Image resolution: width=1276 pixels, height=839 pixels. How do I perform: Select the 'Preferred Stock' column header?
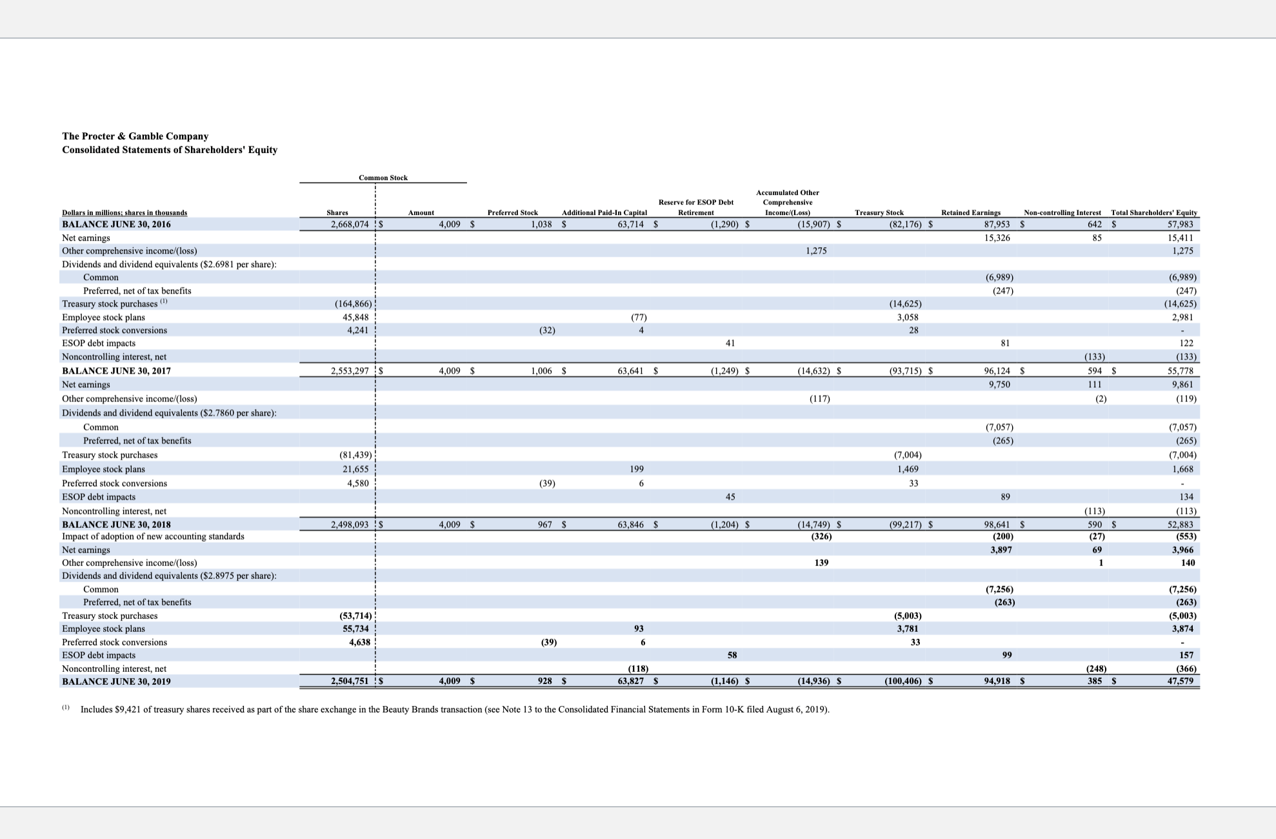(512, 212)
